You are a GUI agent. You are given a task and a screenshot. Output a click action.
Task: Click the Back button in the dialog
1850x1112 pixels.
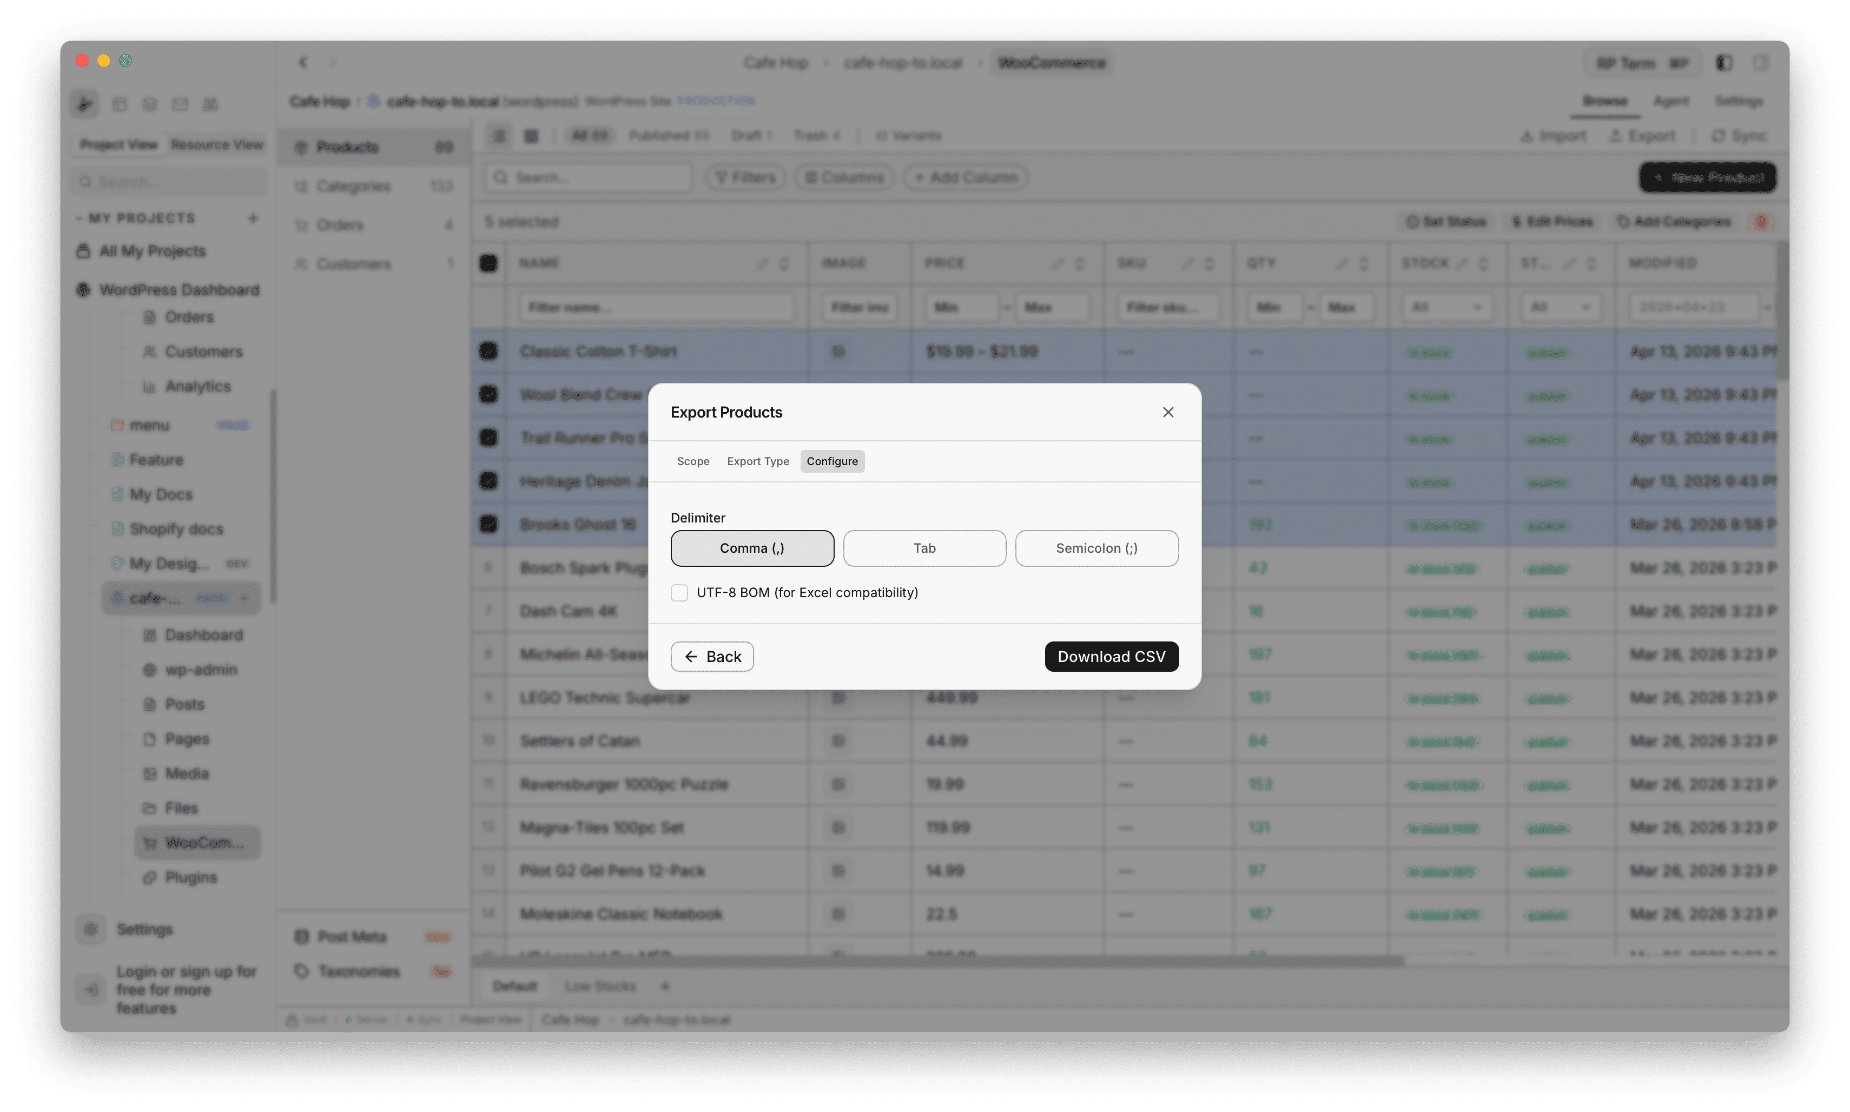(711, 656)
